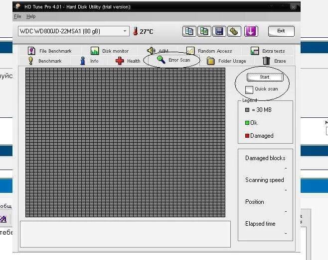Click the red thermometer temperature icon
Viewport: 328px width, 260px height.
pyautogui.click(x=136, y=31)
